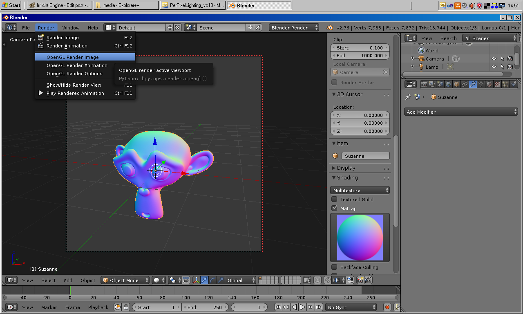Click the rotate manipulator arc icon
The width and height of the screenshot is (523, 314).
212,280
